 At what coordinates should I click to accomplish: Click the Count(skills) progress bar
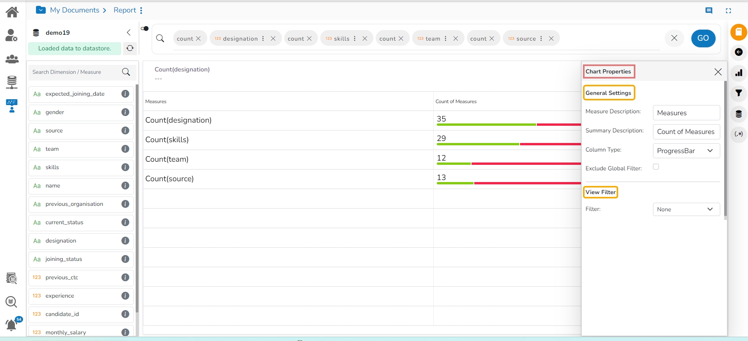[x=509, y=144]
